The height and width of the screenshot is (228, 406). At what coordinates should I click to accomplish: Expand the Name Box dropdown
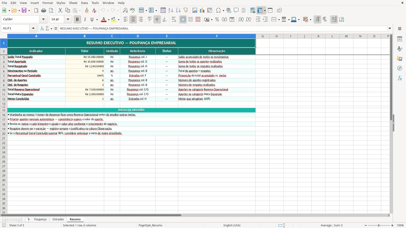point(33,28)
